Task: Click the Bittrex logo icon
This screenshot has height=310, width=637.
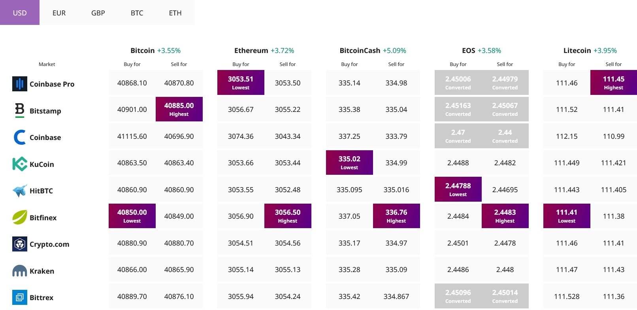Action: [20, 297]
